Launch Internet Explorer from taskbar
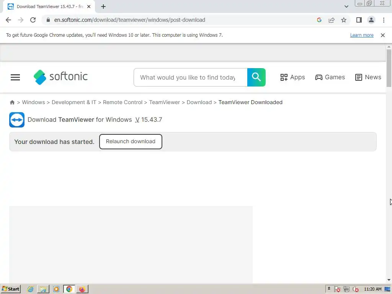This screenshot has width=392, height=294. [x=31, y=289]
